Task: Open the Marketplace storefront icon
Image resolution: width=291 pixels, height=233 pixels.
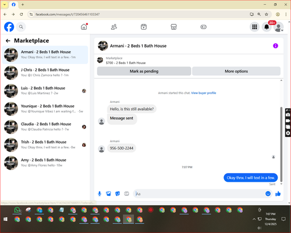Action: point(173,27)
